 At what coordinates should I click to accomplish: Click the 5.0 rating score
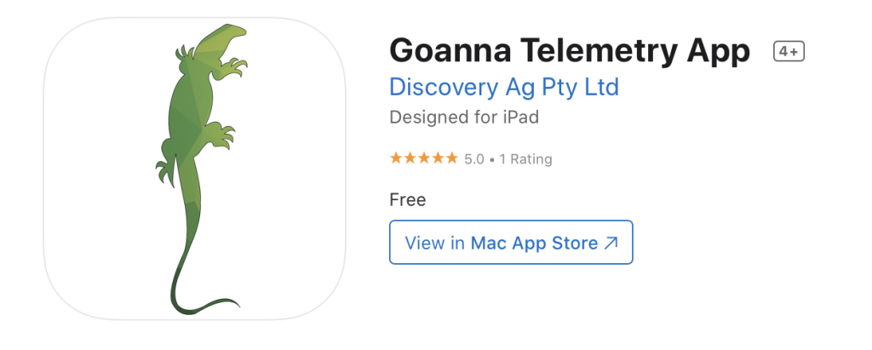click(474, 159)
